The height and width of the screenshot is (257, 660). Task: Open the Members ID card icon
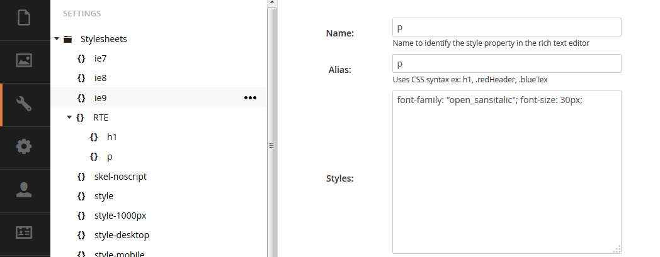pos(24,232)
